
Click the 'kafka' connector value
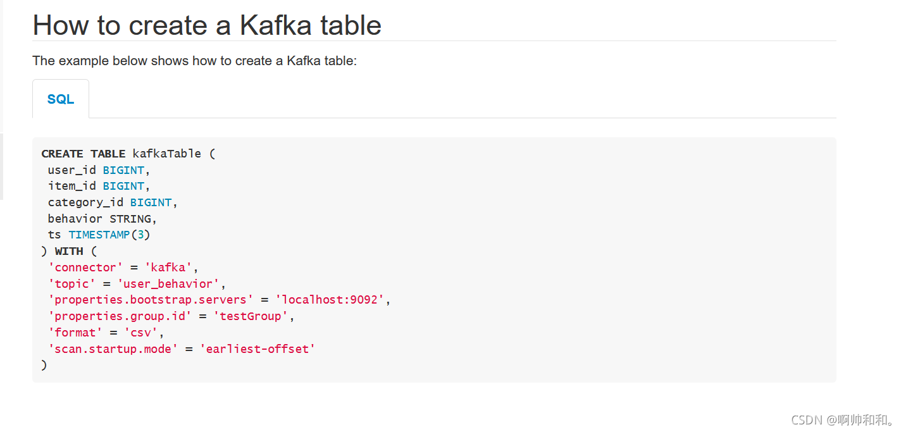[168, 268]
